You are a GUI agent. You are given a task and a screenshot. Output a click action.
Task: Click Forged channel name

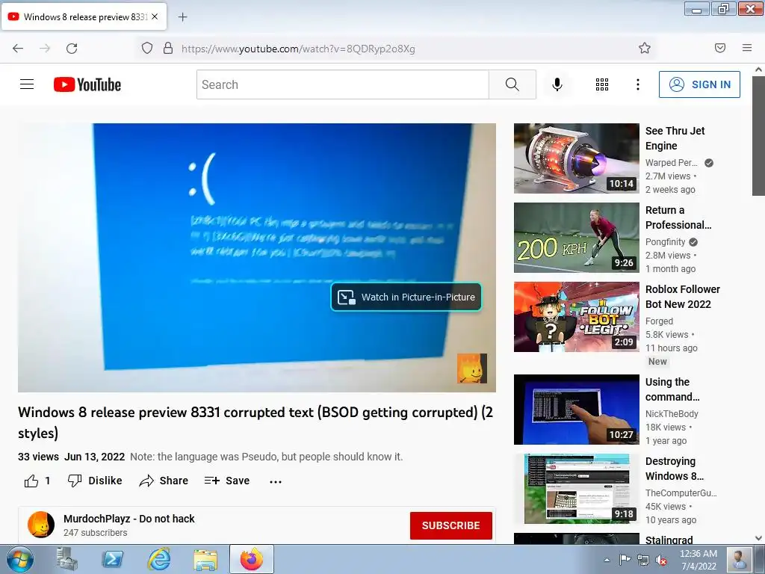tap(659, 321)
